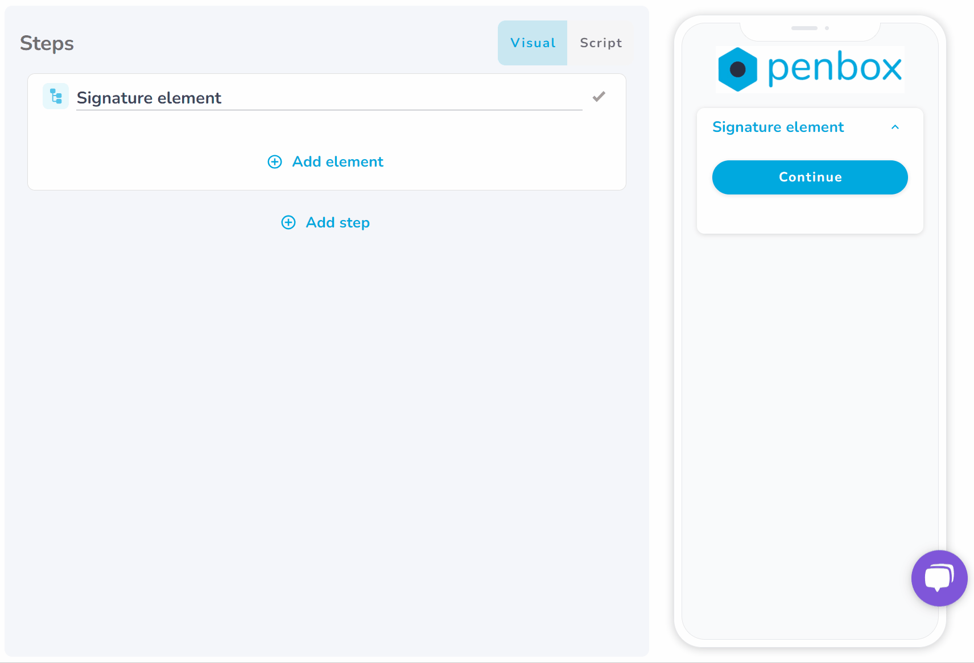
Task: Open the purple chat widget
Action: click(x=939, y=578)
